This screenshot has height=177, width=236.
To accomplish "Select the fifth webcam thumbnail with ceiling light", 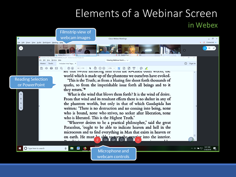I will pos(149,50).
